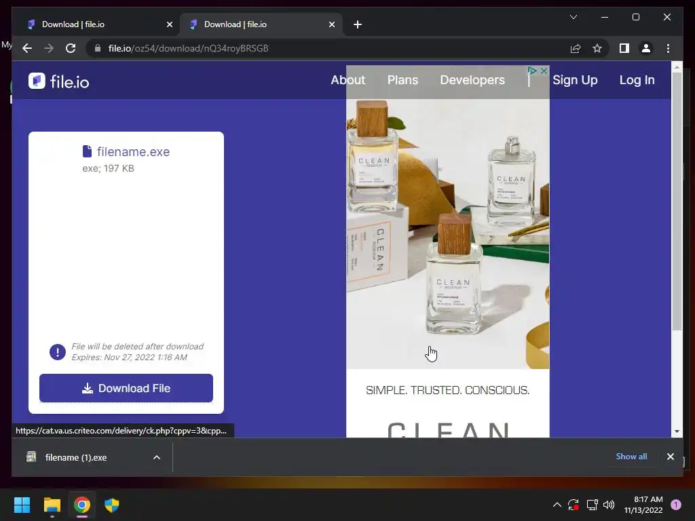Close the downloads bar
Viewport: 695px width, 521px height.
coord(670,457)
